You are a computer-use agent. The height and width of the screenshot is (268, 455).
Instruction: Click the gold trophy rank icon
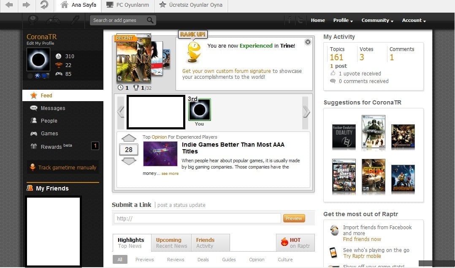pos(194,52)
